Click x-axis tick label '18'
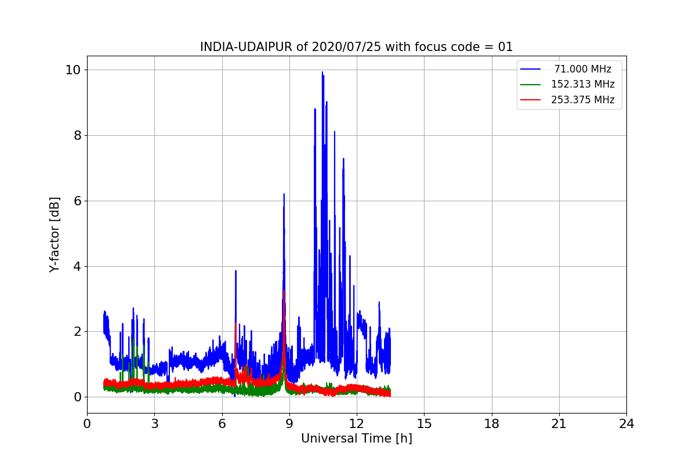The width and height of the screenshot is (696, 464). (x=491, y=424)
